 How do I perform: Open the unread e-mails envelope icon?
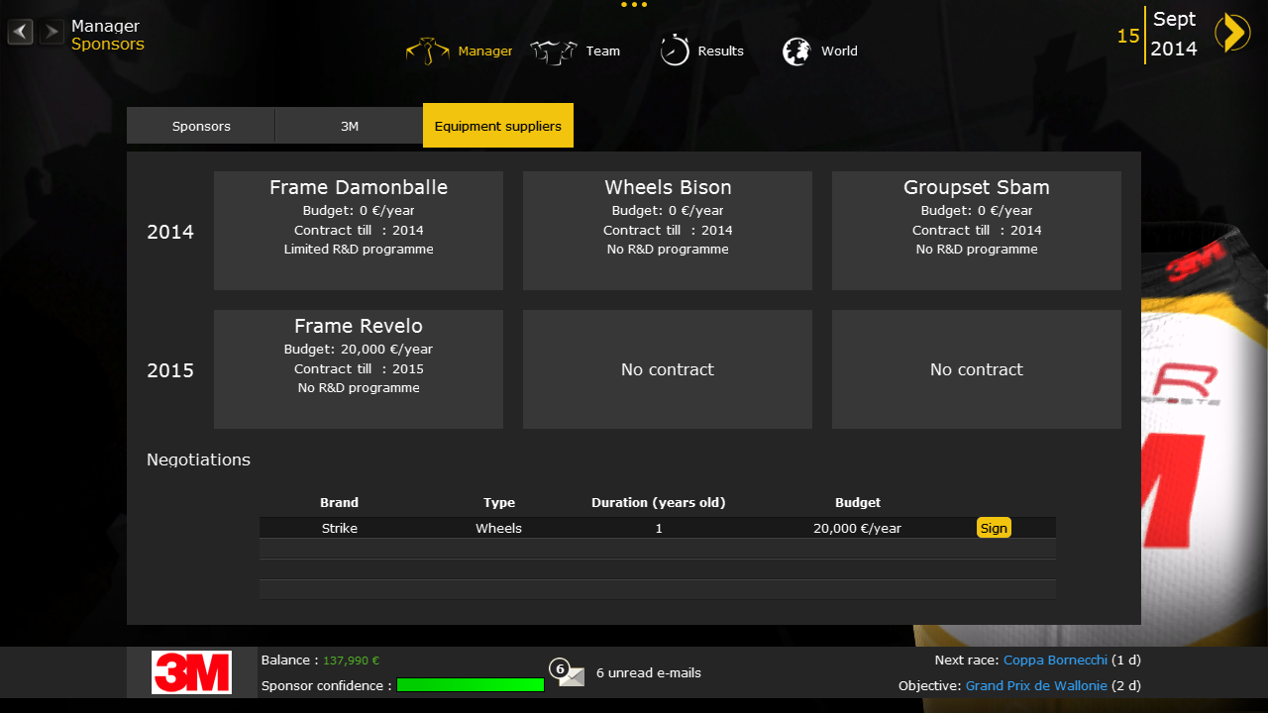[x=571, y=674]
